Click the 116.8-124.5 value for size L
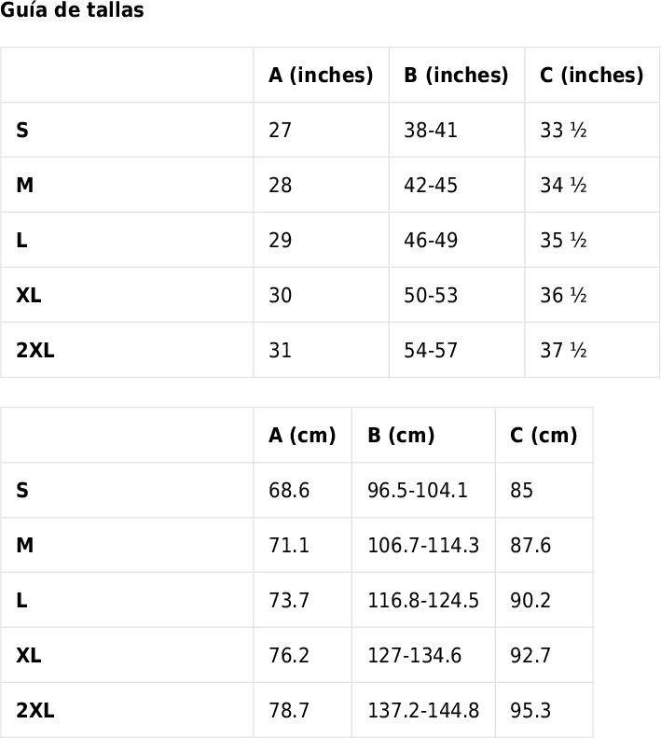The height and width of the screenshot is (738, 661). [423, 601]
